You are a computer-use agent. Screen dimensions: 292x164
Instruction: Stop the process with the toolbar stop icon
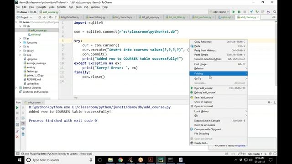[x=245, y=12]
